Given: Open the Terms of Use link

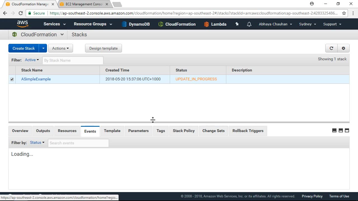Looking at the screenshot, I should point(339,196).
